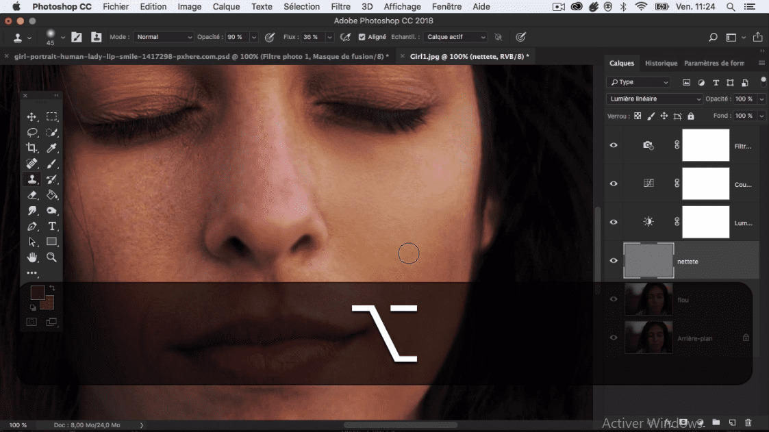Toggle the Aligné checkbox

(362, 37)
